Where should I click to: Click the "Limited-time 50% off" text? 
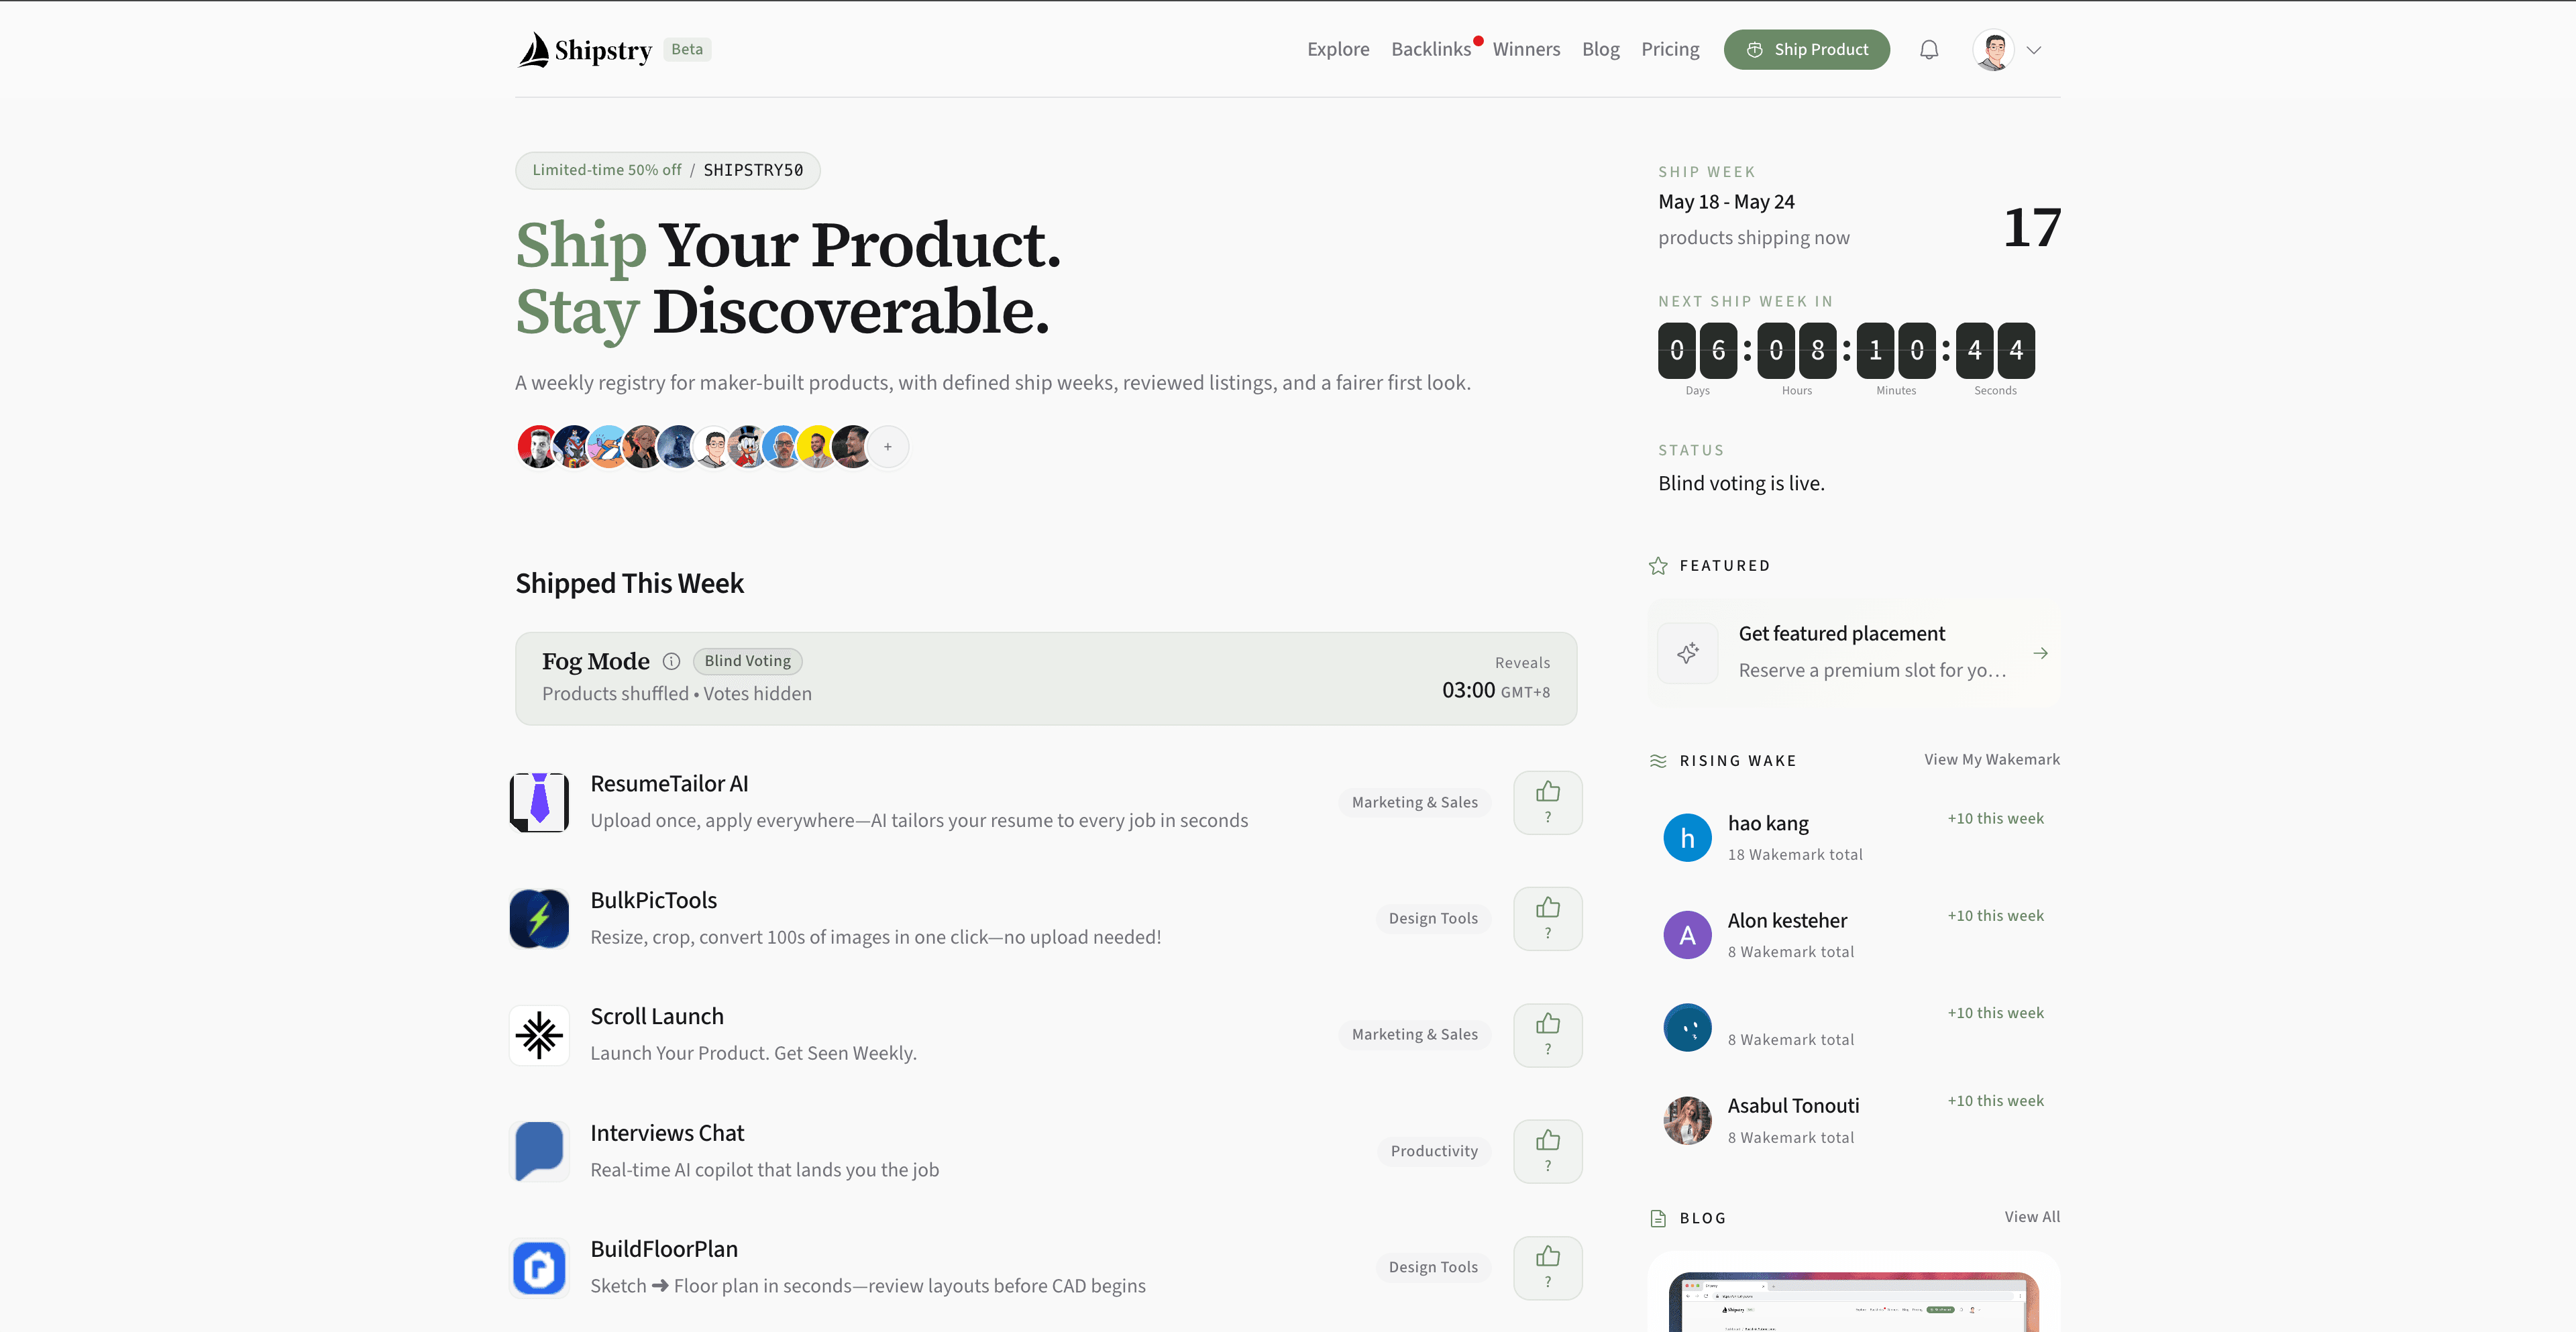606,170
